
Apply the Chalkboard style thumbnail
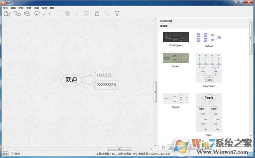pyautogui.click(x=176, y=37)
